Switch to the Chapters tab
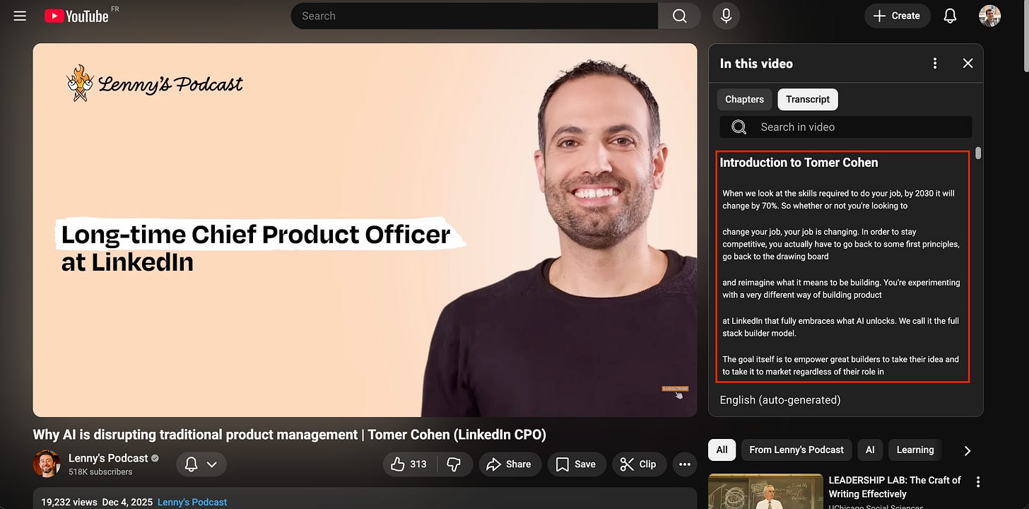 point(744,99)
